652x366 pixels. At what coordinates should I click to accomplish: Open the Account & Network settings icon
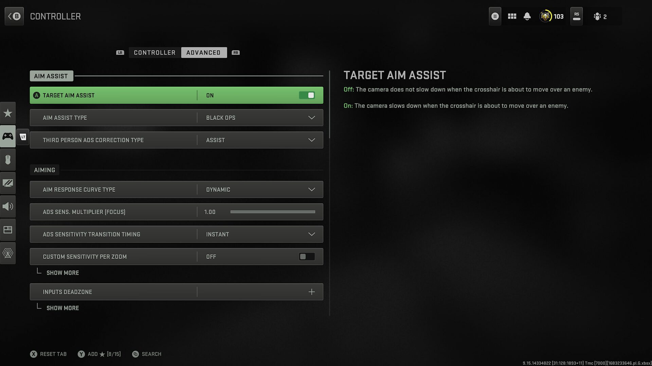click(x=8, y=253)
